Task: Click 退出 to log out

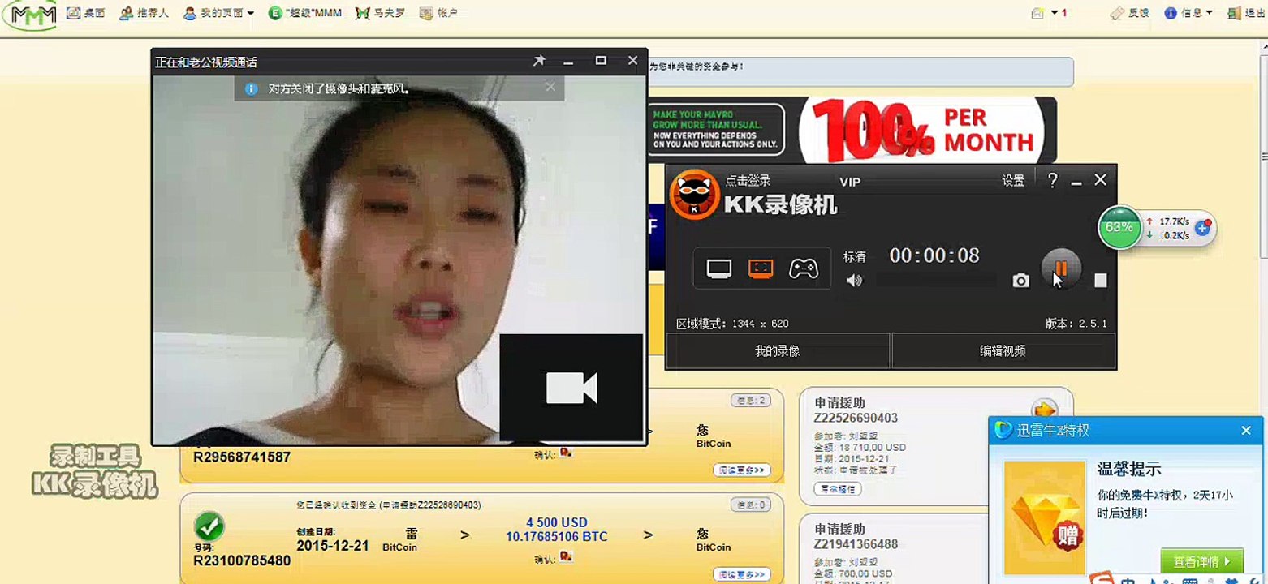Action: [x=1246, y=13]
